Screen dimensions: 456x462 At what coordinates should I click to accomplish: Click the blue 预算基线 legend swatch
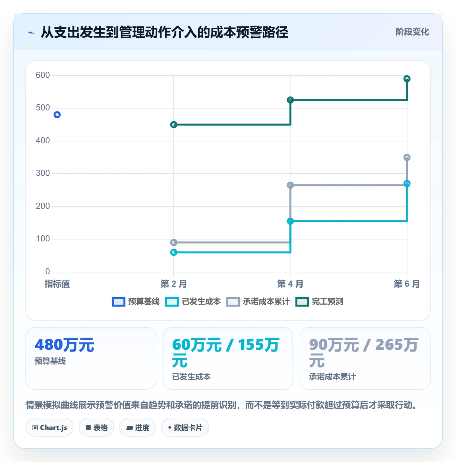[x=118, y=302]
